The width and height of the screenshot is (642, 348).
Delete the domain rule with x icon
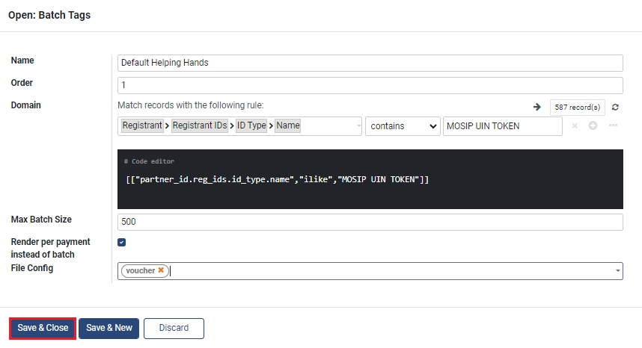(575, 126)
